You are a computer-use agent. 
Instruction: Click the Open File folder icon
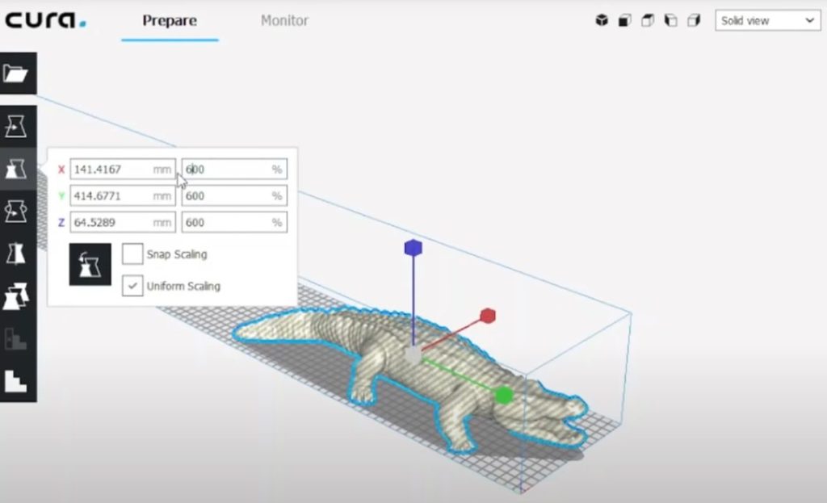tap(16, 73)
